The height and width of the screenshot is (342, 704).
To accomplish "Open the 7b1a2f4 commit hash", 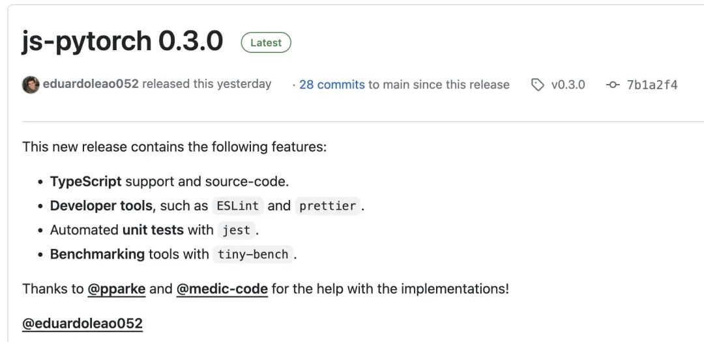I will (652, 85).
